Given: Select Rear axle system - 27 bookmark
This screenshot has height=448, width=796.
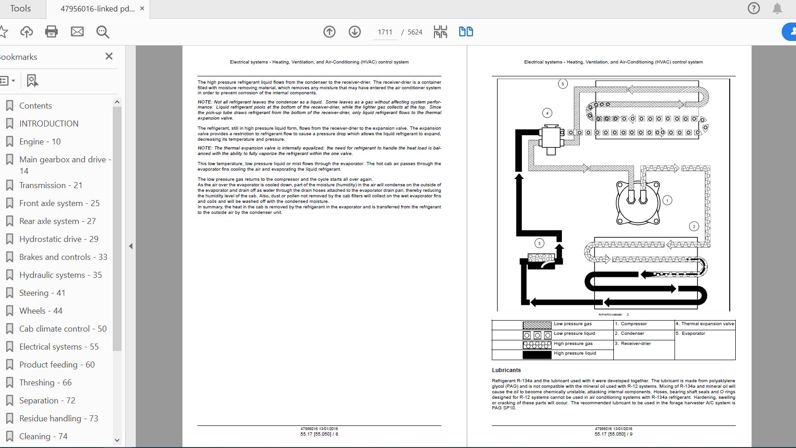Looking at the screenshot, I should pos(58,221).
